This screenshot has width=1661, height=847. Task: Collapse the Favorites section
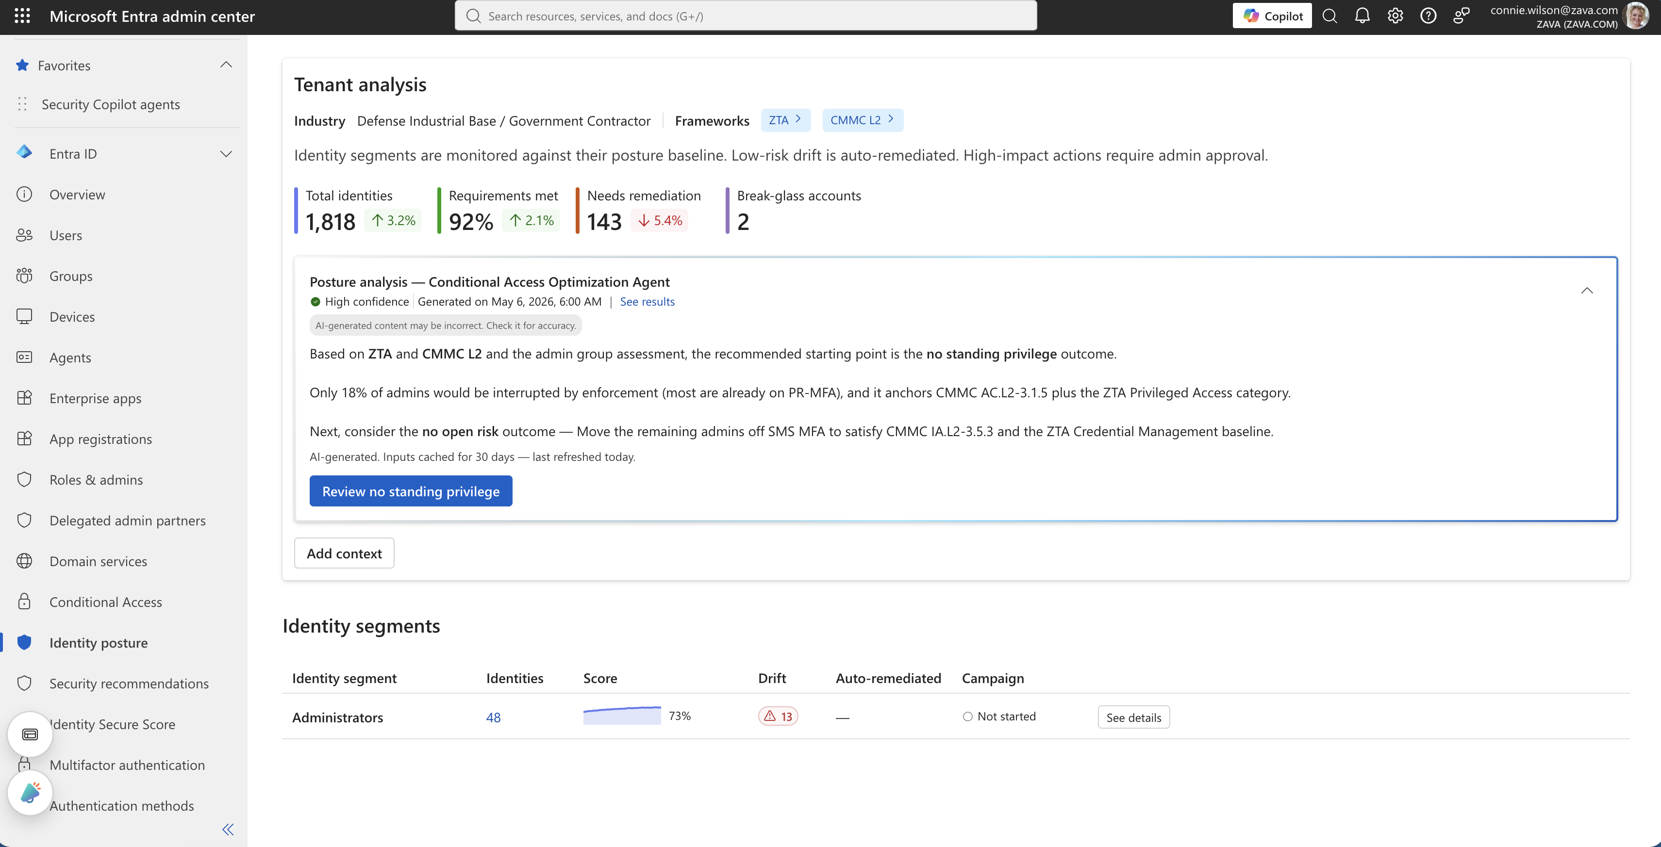coord(226,65)
